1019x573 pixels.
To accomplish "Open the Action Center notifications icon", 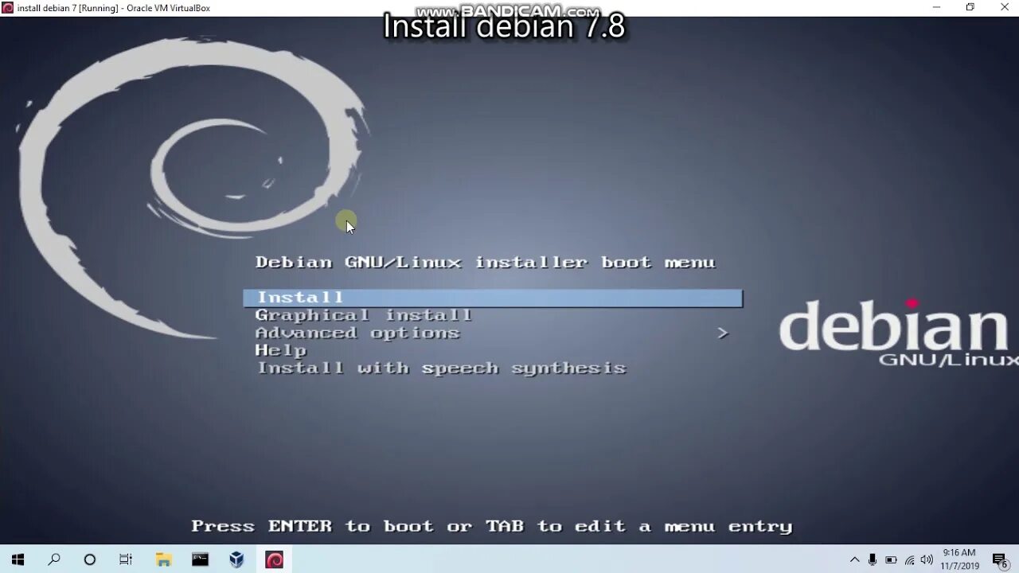I will pos(1001,559).
